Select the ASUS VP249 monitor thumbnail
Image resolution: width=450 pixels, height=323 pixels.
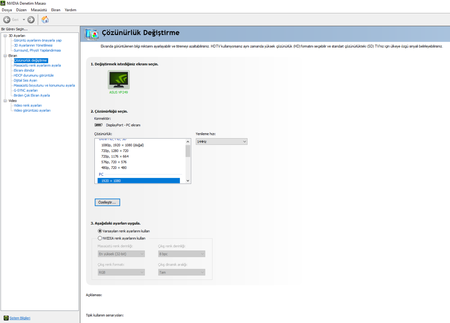118,80
